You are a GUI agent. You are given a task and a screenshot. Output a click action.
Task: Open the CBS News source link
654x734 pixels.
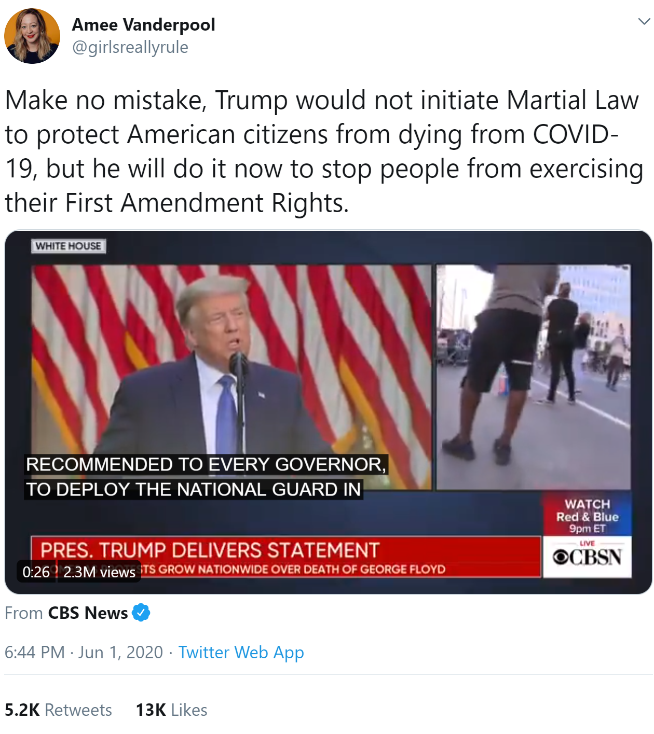(x=88, y=613)
